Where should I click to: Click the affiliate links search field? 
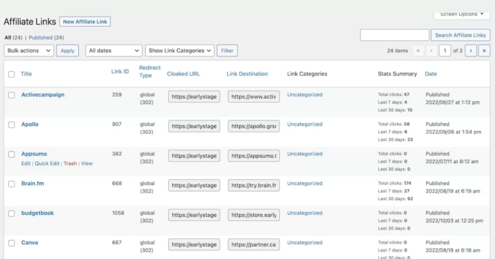point(395,35)
